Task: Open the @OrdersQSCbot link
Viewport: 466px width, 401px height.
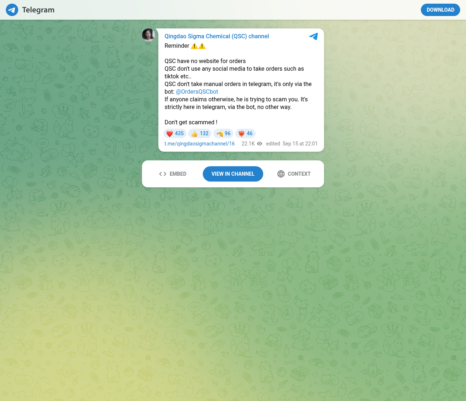Action: coord(197,92)
